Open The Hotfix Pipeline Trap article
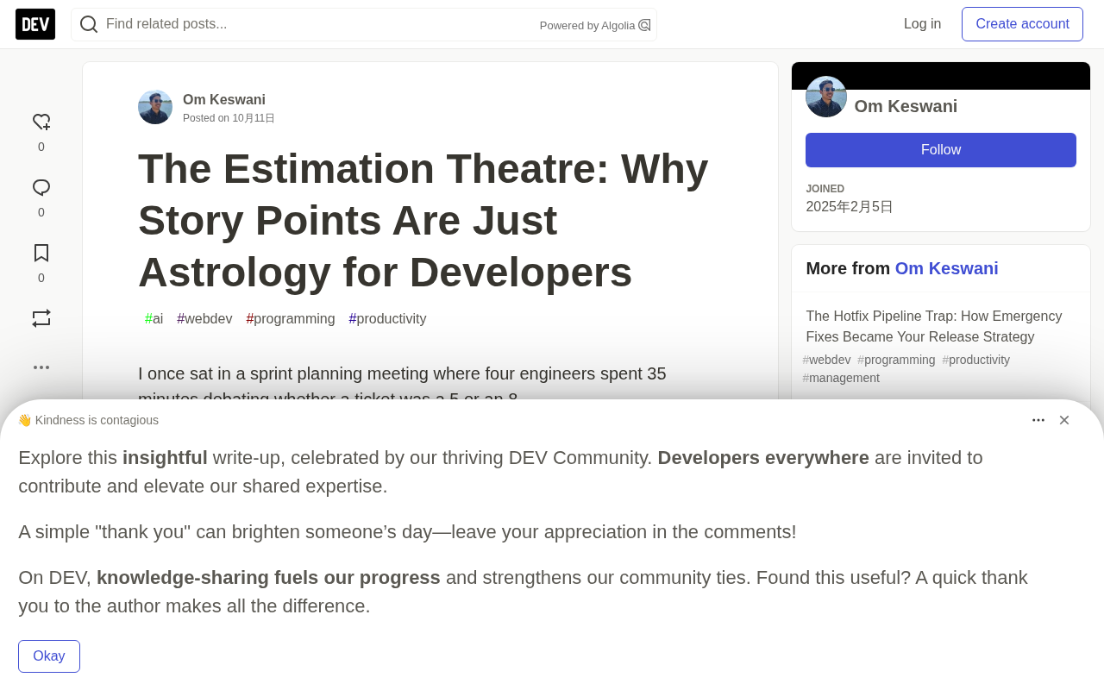The height and width of the screenshot is (690, 1104). coord(934,327)
